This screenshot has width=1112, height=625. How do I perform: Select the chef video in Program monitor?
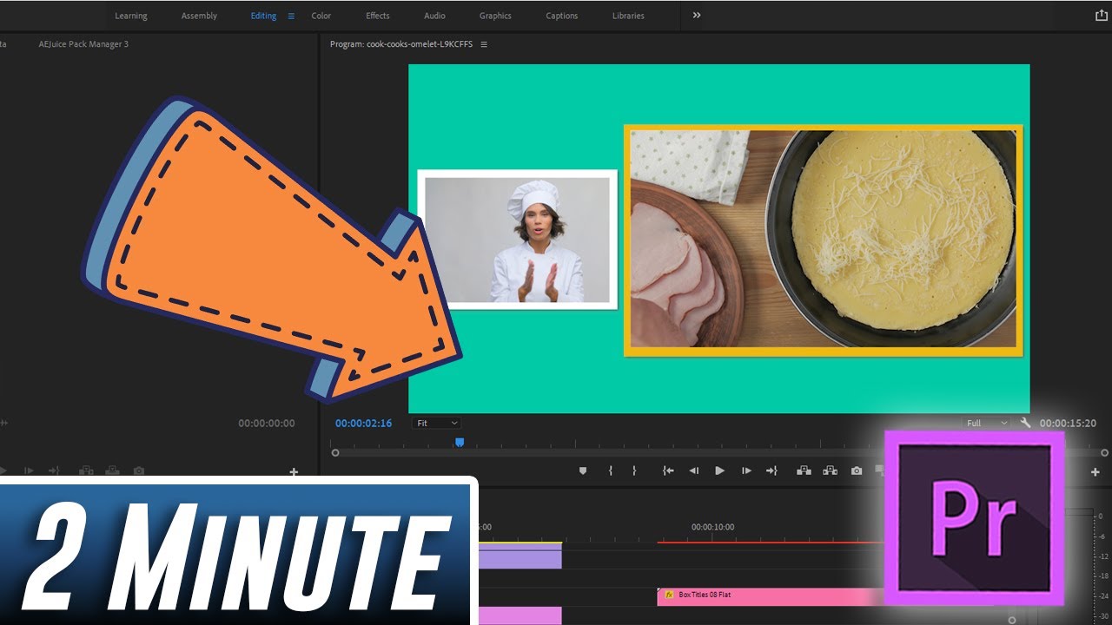[x=517, y=240]
